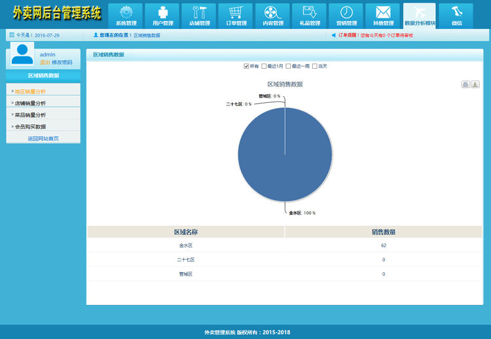Uncheck the 所有 filter checkbox
Image resolution: width=491 pixels, height=339 pixels.
(x=247, y=66)
